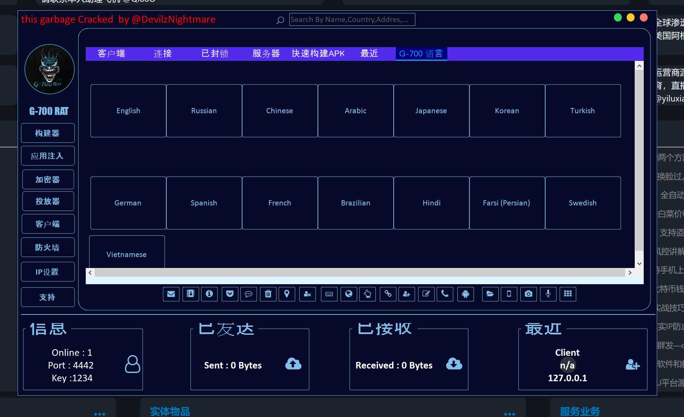This screenshot has height=417, width=684.
Task: Click the envelope messages icon
Action: tap(171, 294)
